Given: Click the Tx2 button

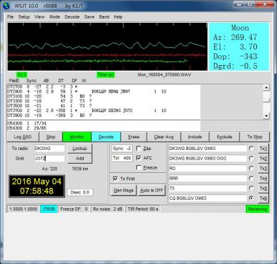Looking at the screenshot, I should click(x=263, y=158).
